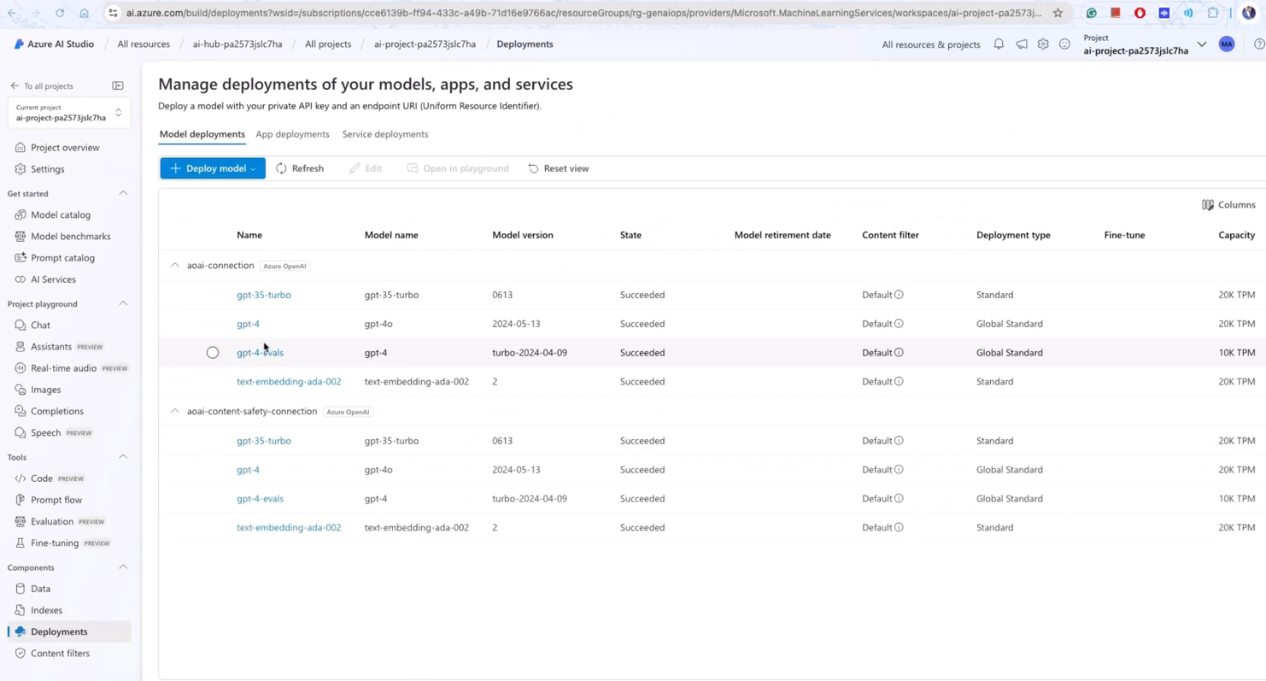Open Data component page

(x=40, y=589)
